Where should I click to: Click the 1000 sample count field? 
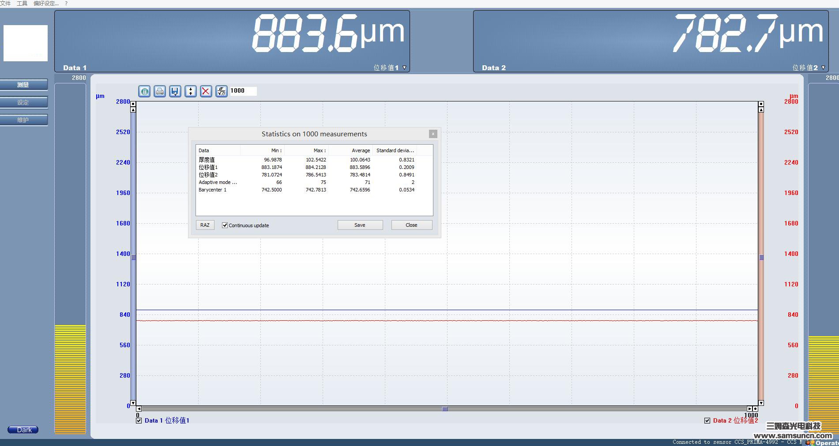pos(243,91)
